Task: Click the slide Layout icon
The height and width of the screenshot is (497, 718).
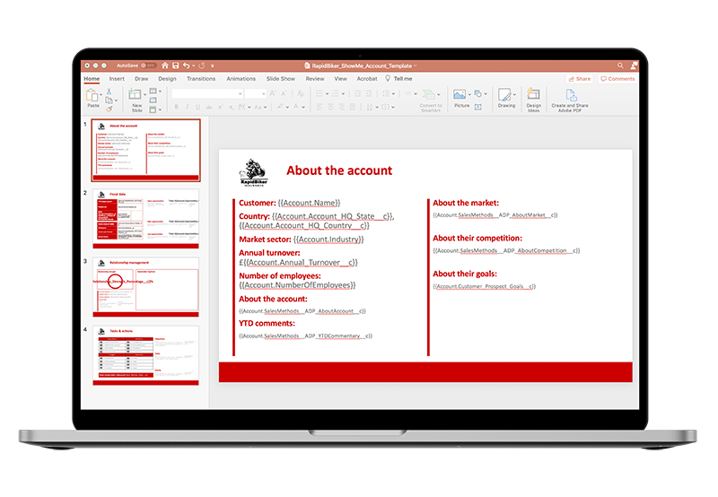Action: coord(153,92)
